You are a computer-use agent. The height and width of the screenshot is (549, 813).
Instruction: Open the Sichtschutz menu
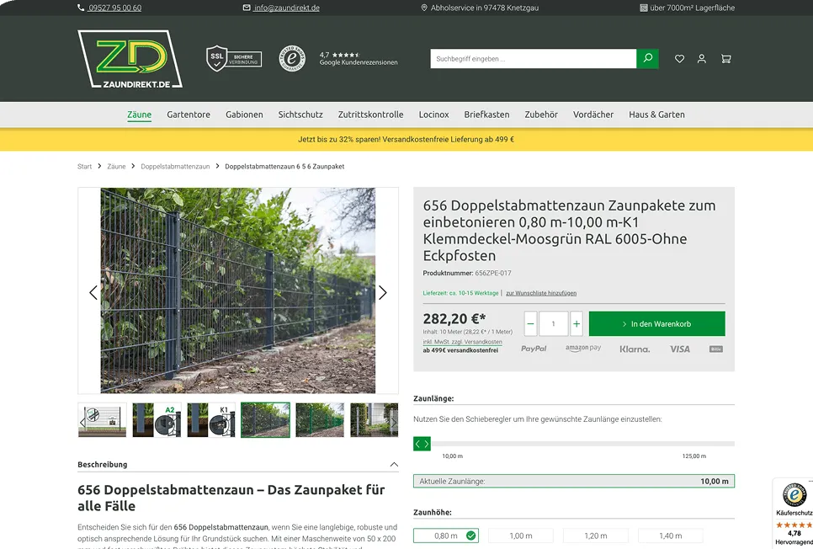click(x=300, y=115)
